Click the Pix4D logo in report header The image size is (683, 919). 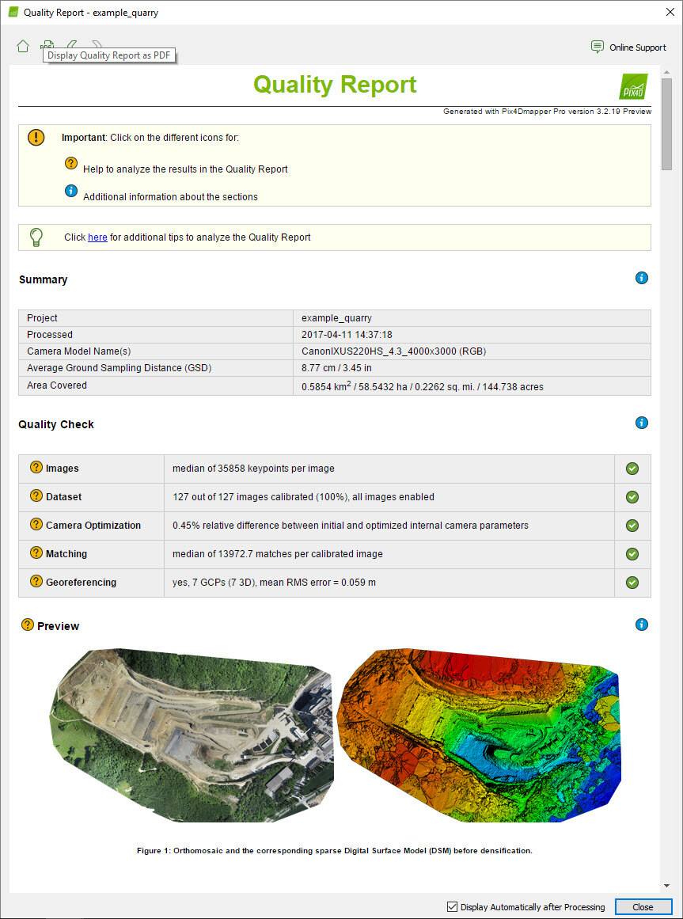tap(633, 86)
